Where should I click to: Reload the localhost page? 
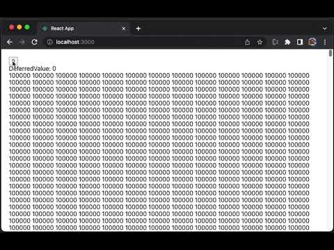35,42
